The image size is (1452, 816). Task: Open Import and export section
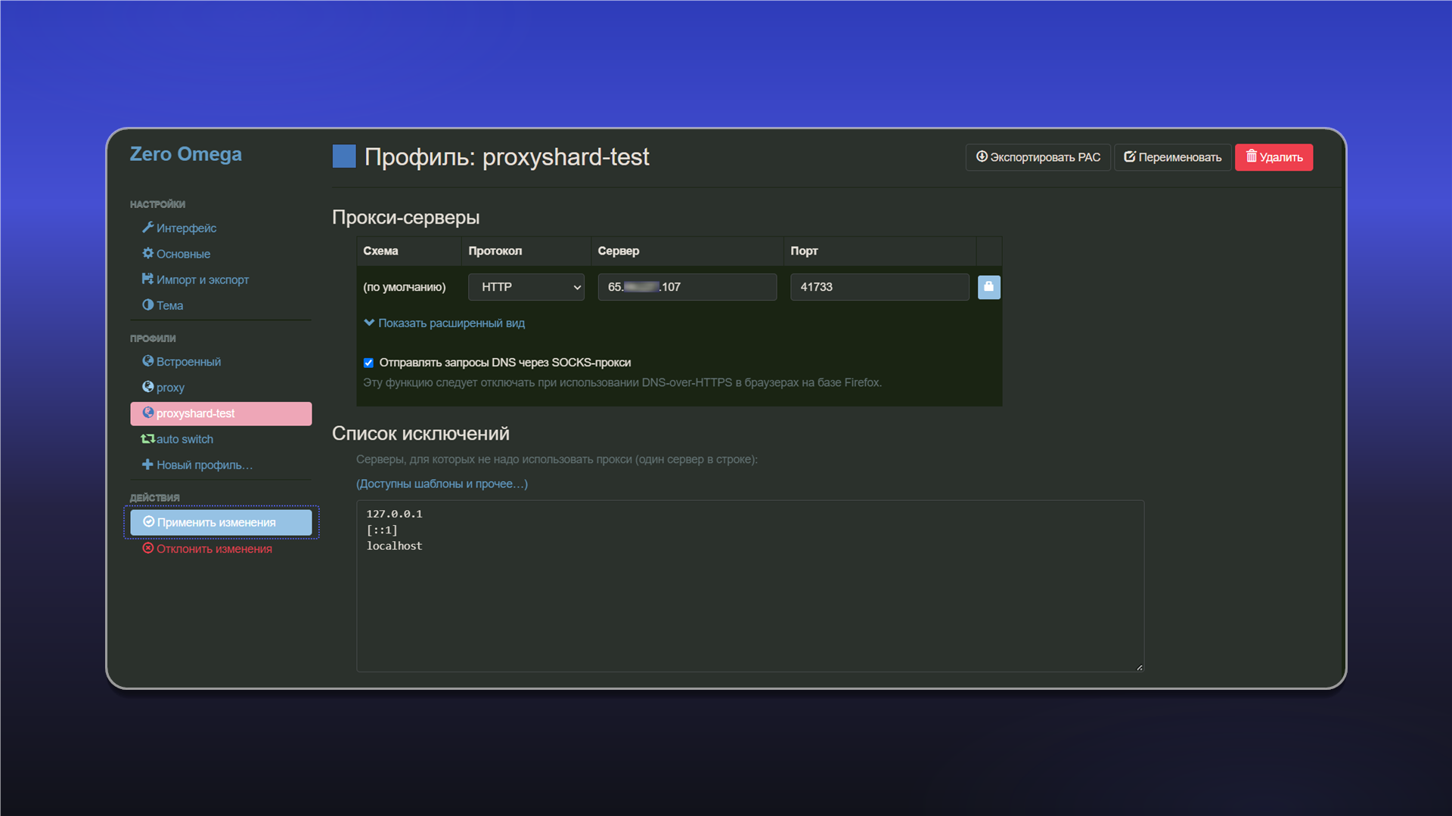tap(195, 280)
